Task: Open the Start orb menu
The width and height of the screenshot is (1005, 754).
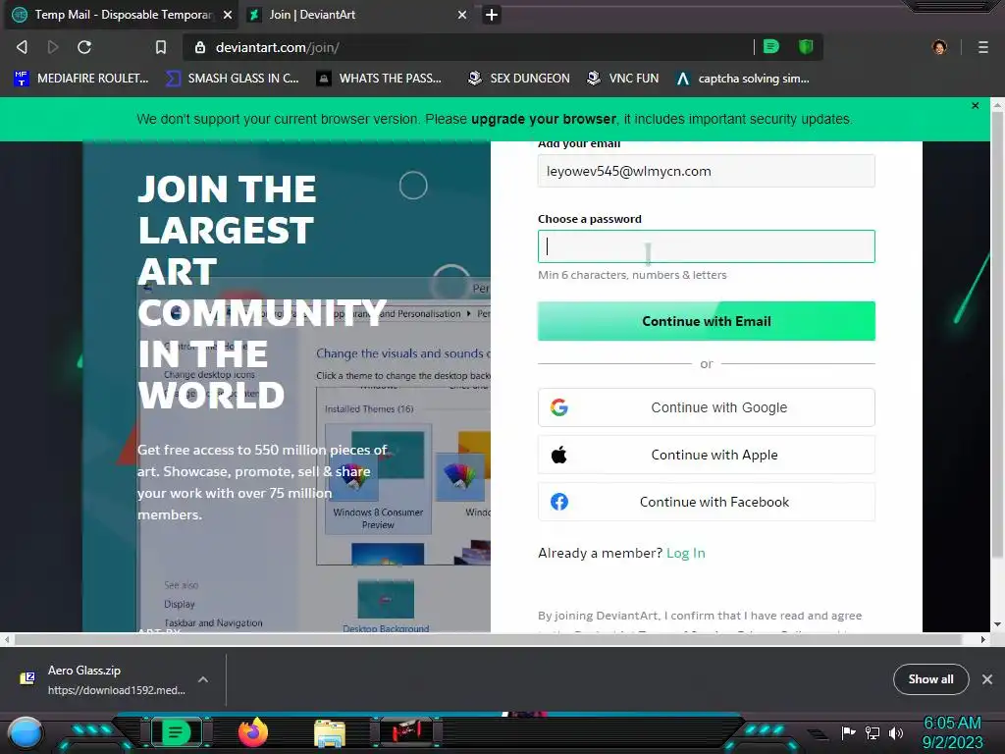Action: (x=26, y=733)
